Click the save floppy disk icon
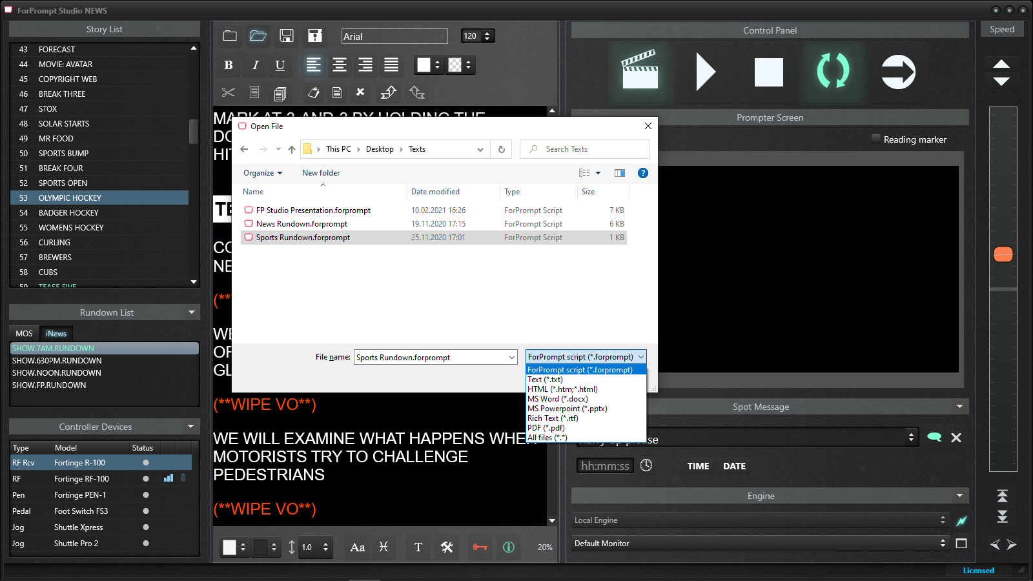The height and width of the screenshot is (581, 1033). (x=287, y=36)
